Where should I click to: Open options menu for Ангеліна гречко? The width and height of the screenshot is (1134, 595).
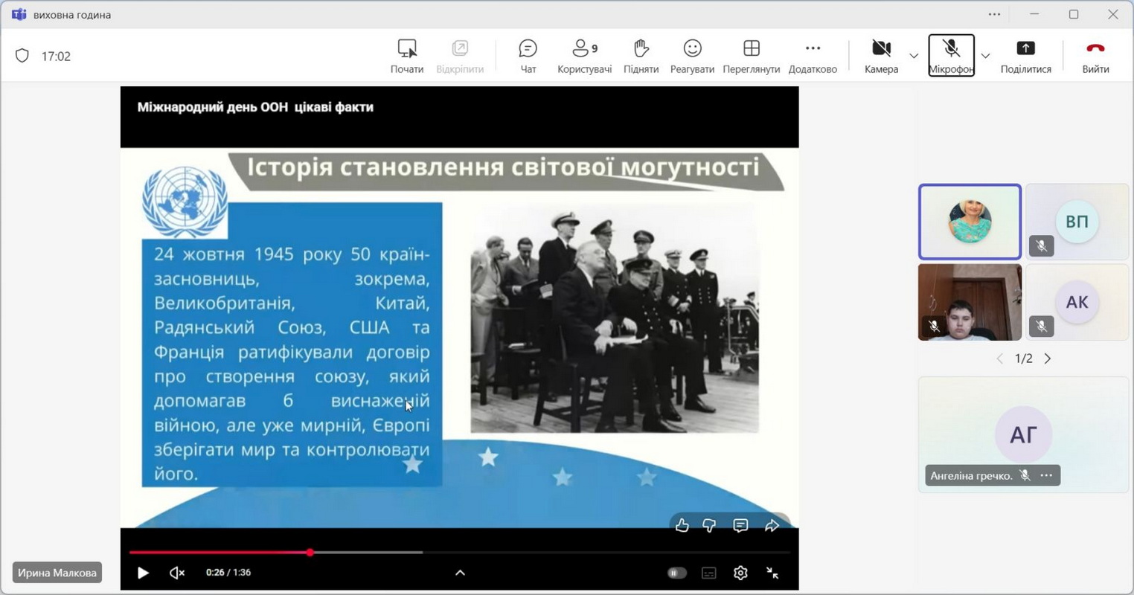(1047, 475)
